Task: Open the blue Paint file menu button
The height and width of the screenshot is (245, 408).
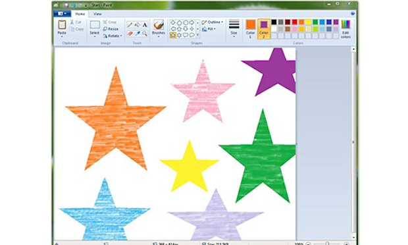Action: pyautogui.click(x=62, y=14)
